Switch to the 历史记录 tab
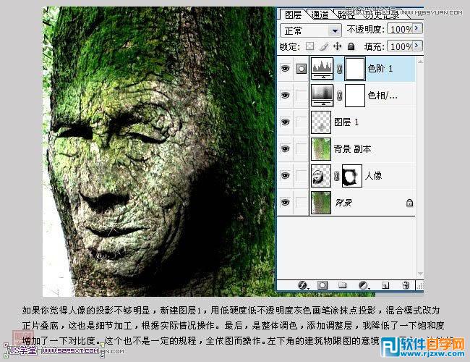 382,14
